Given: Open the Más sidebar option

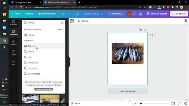Looking at the screenshot, I should tap(14, 62).
